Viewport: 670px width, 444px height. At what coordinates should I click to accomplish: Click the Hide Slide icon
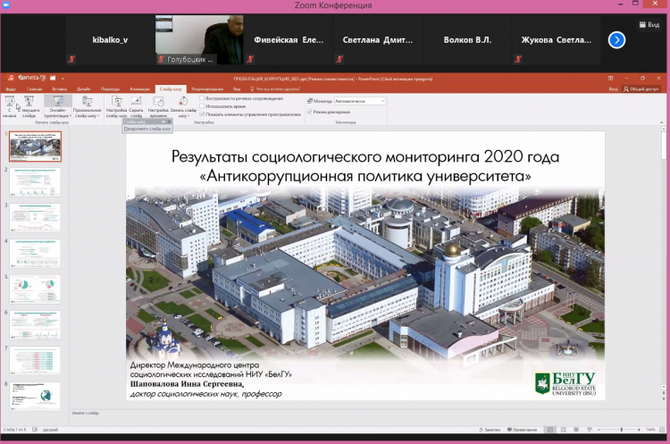pyautogui.click(x=136, y=106)
